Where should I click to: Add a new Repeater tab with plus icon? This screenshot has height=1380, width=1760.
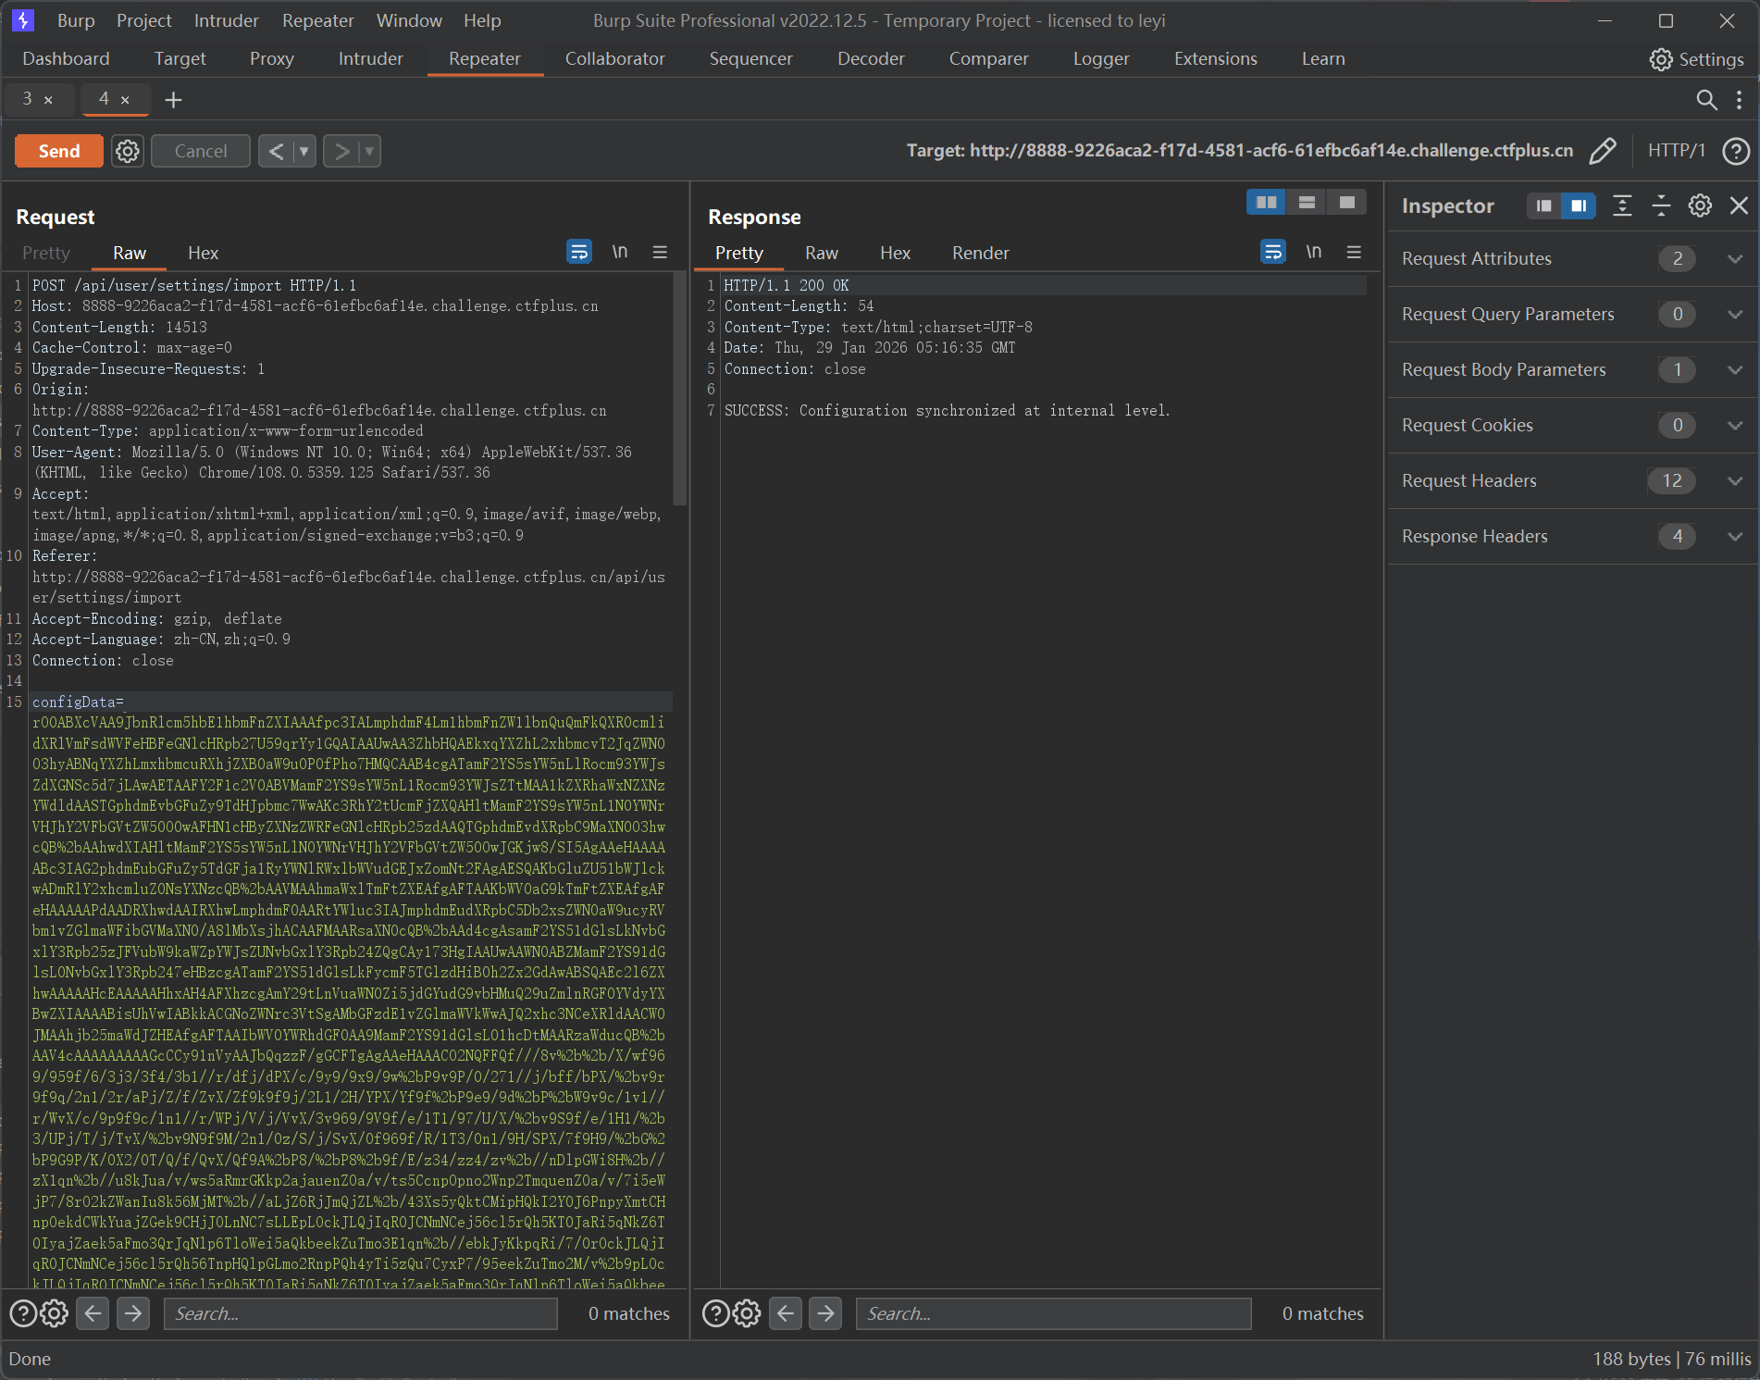[x=173, y=100]
